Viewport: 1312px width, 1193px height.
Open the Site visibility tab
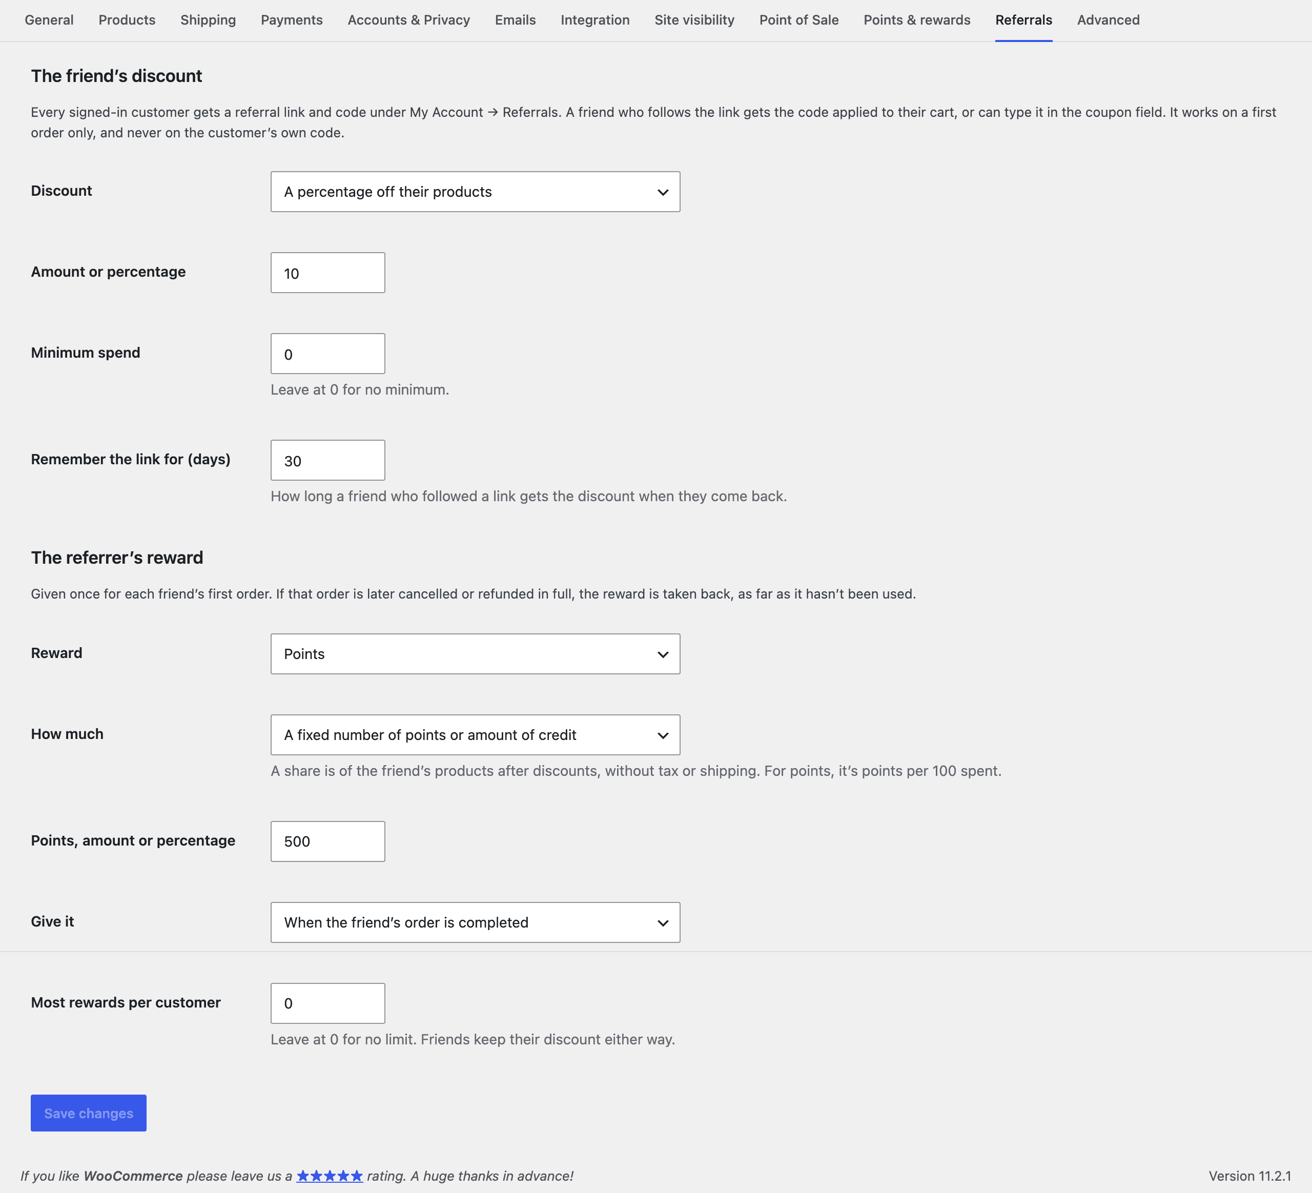(x=694, y=20)
